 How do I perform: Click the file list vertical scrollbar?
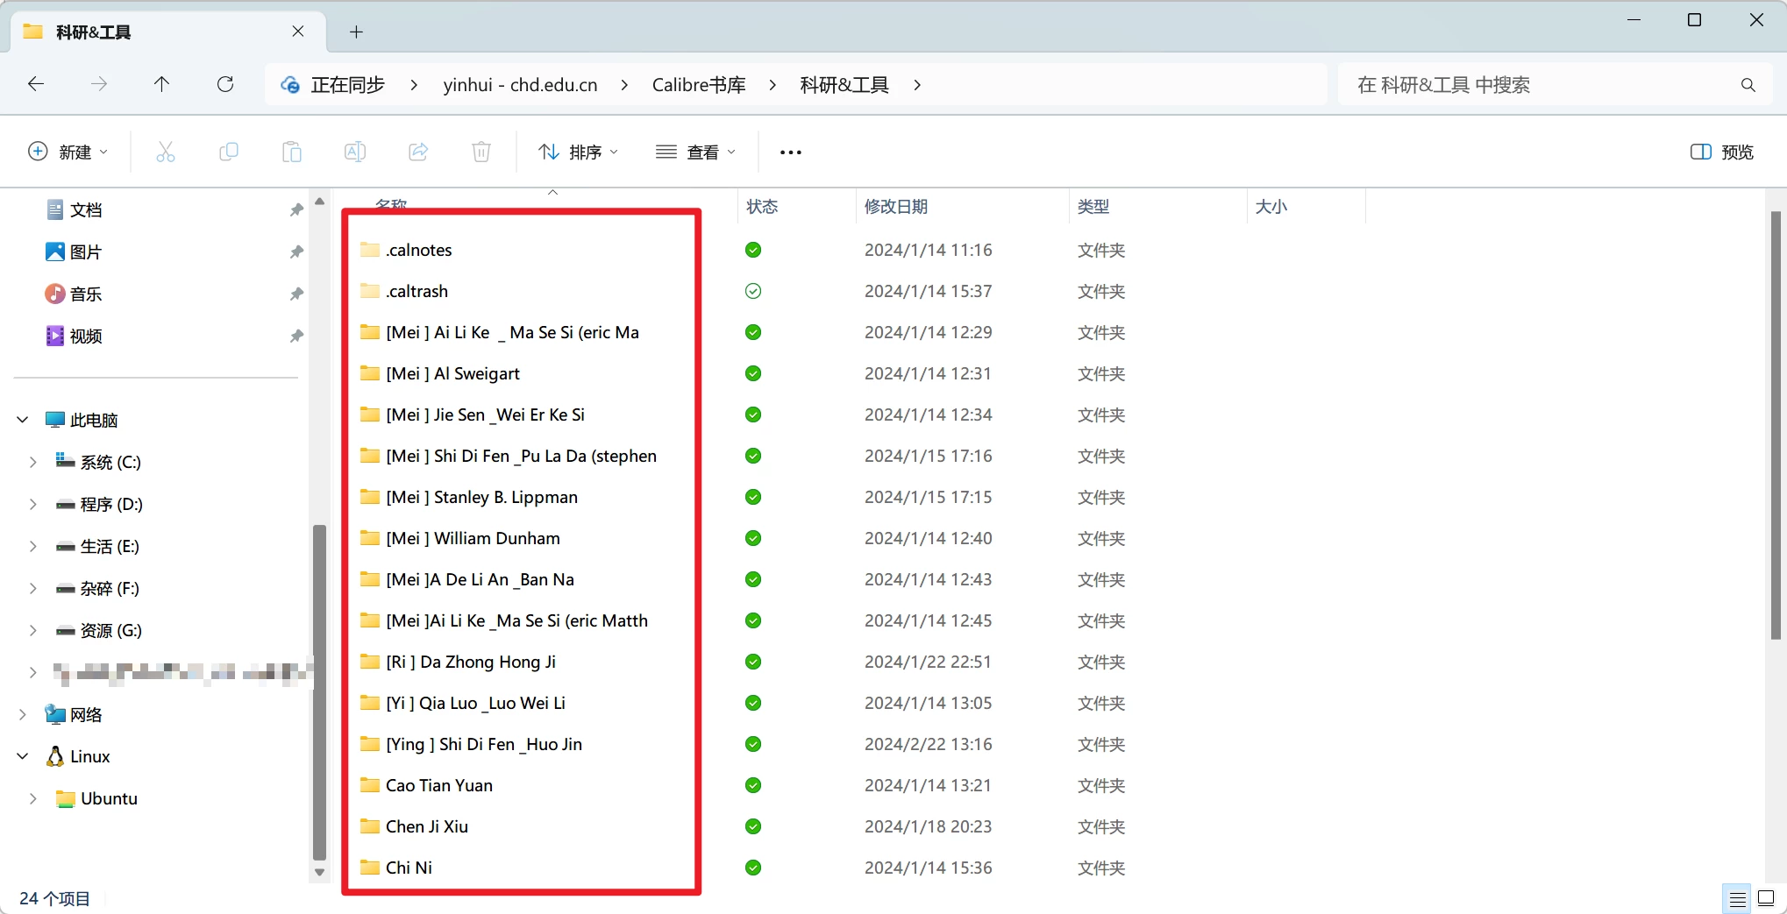coord(1776,425)
